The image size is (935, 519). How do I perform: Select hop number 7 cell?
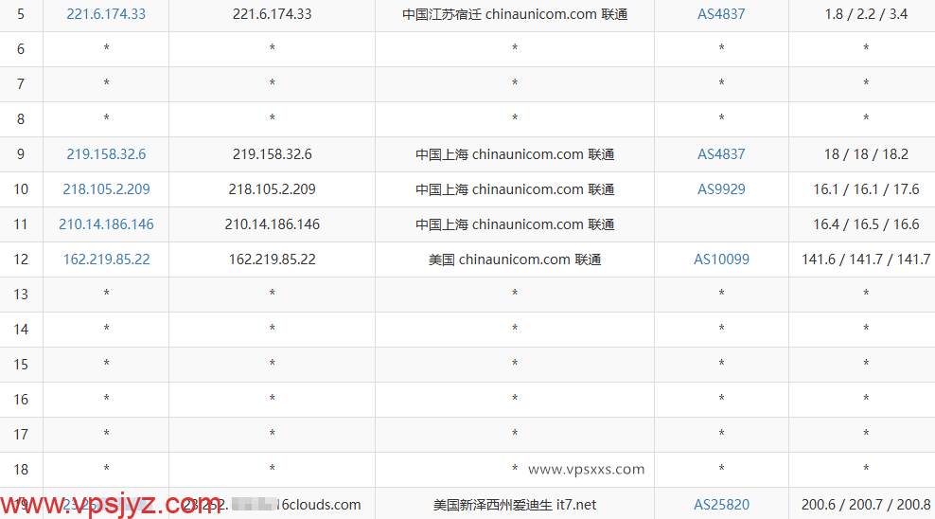[x=21, y=84]
